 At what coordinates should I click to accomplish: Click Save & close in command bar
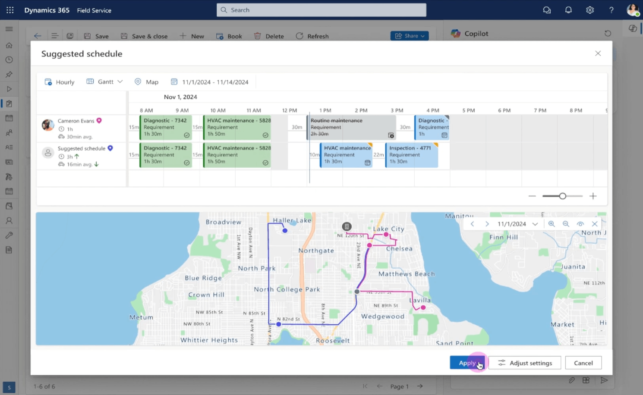click(x=144, y=36)
